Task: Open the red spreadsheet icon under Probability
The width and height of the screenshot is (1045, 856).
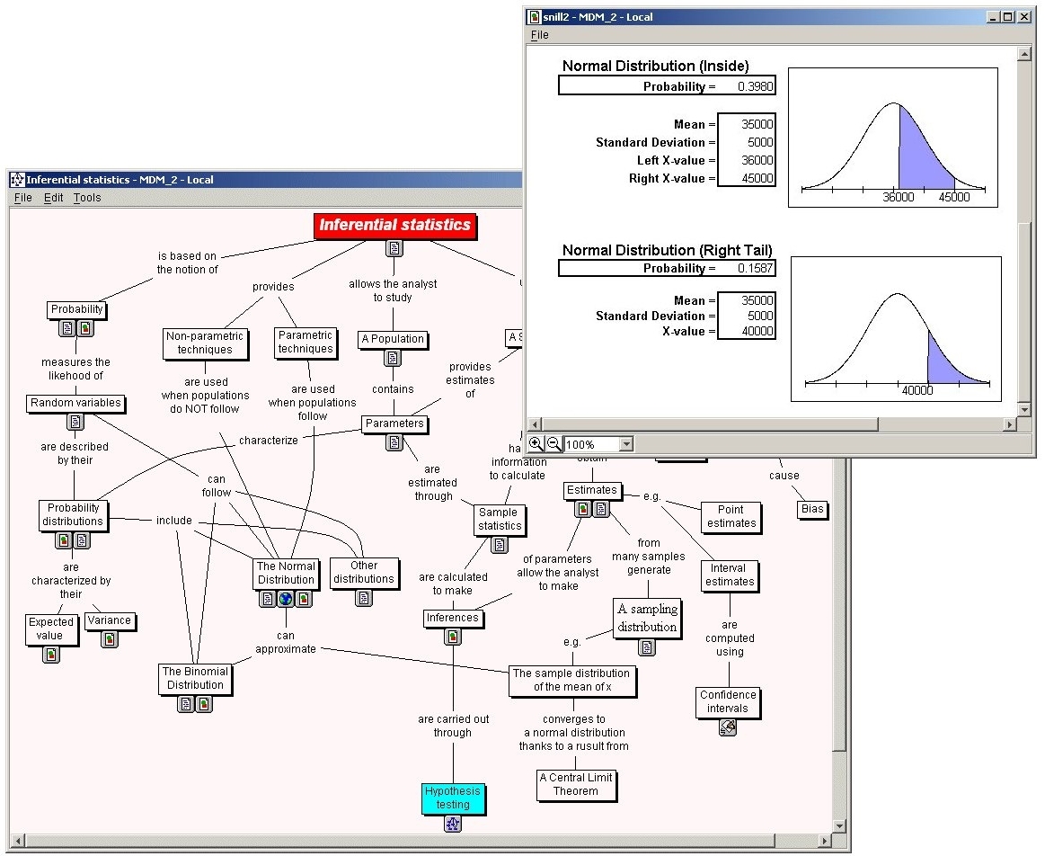Action: click(x=85, y=328)
